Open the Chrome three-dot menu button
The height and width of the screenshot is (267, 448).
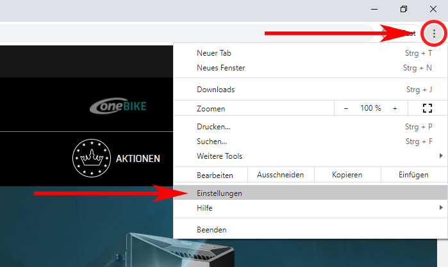click(434, 34)
